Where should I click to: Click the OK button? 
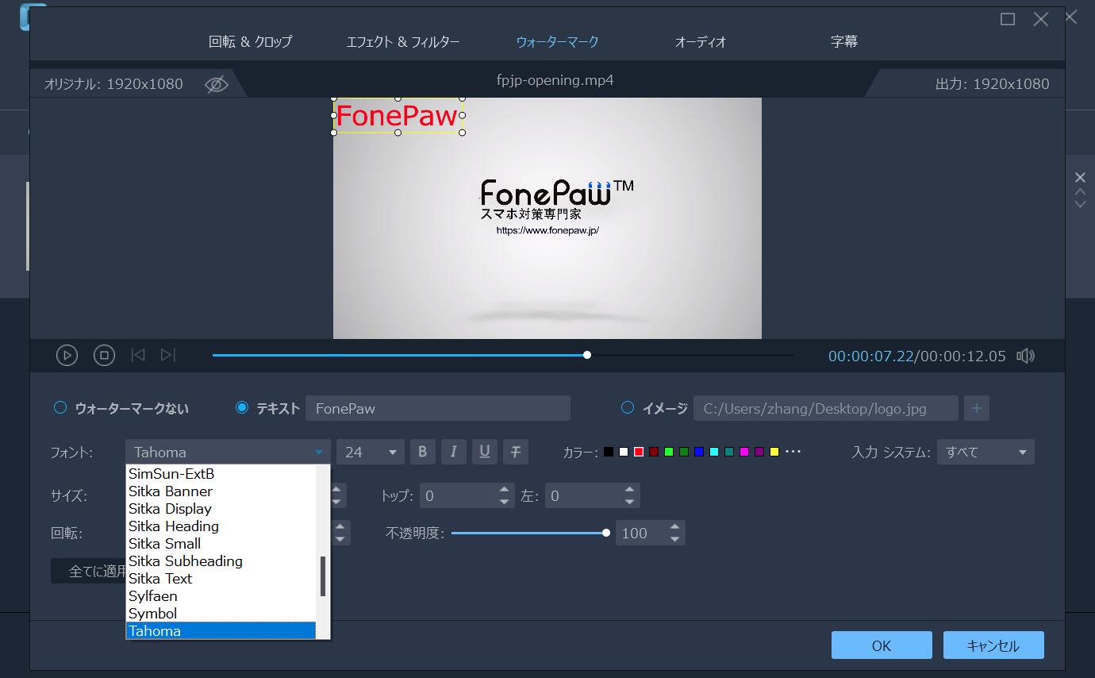click(882, 645)
